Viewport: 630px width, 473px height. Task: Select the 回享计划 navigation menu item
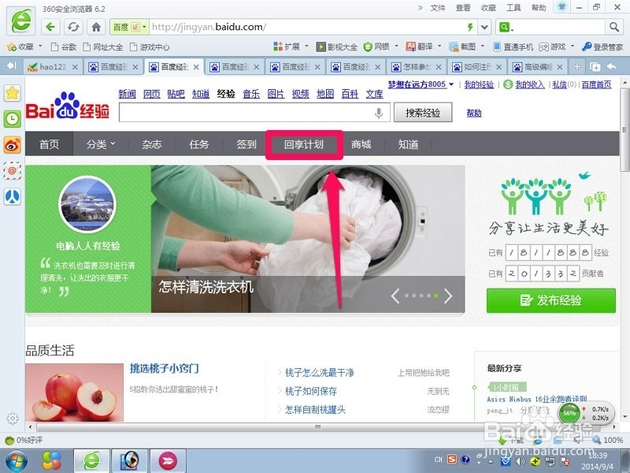click(304, 144)
